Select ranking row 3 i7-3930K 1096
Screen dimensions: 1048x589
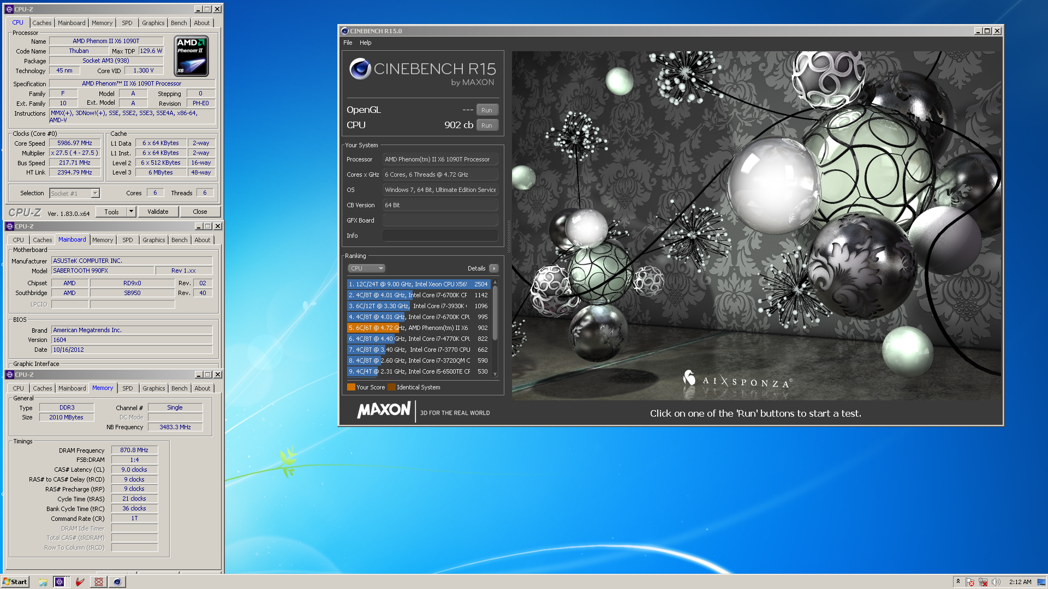419,306
